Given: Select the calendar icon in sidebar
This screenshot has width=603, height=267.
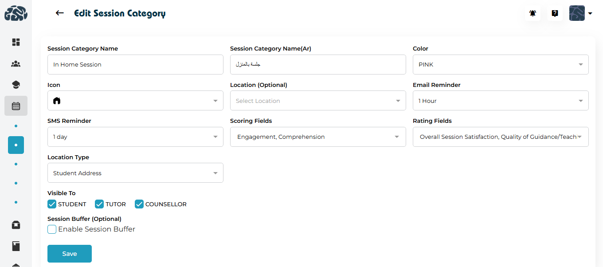Looking at the screenshot, I should tap(16, 106).
